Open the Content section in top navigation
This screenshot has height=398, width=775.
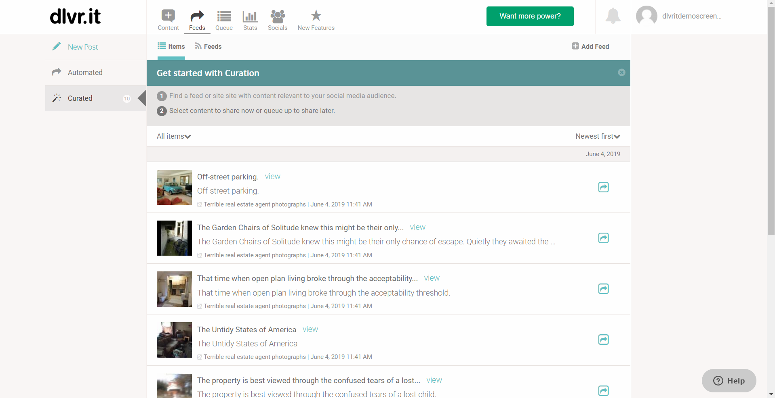[x=168, y=20]
